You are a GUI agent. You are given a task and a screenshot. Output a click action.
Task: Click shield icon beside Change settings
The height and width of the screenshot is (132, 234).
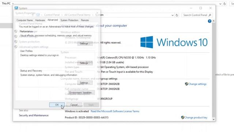[x=186, y=84]
